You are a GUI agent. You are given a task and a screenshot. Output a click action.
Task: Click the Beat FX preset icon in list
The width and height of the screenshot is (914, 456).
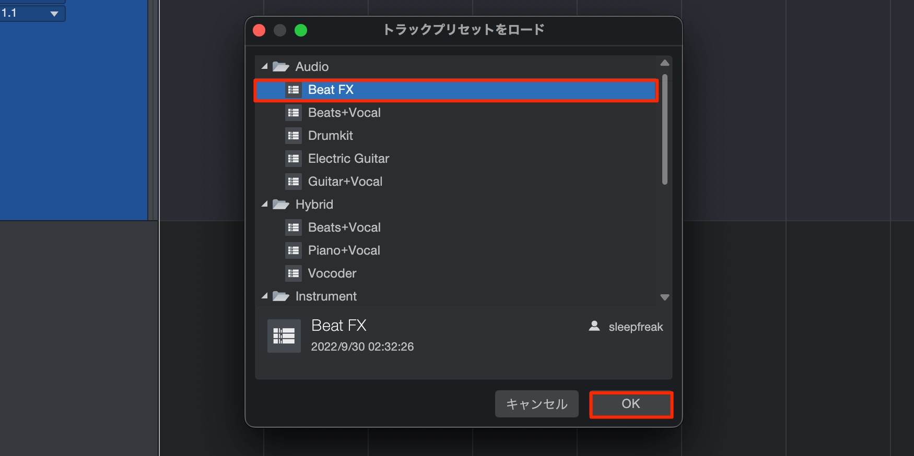(294, 90)
